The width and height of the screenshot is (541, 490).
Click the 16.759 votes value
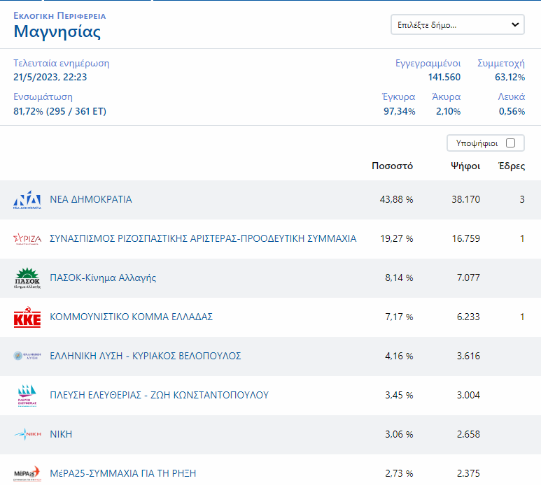click(x=466, y=238)
